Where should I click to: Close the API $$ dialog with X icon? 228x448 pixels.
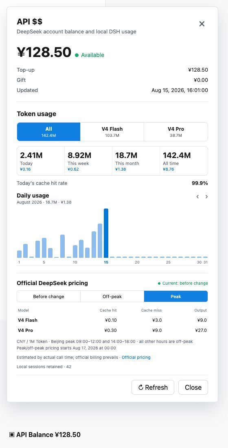click(x=202, y=24)
